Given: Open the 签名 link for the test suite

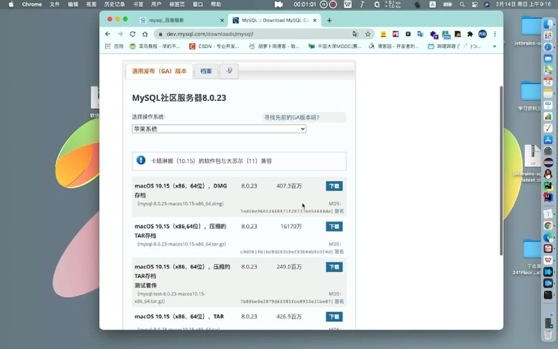Looking at the screenshot, I should point(339,301).
